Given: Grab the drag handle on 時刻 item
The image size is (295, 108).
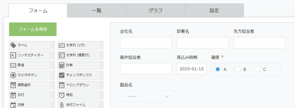Looking at the screenshot, I should (101, 95).
